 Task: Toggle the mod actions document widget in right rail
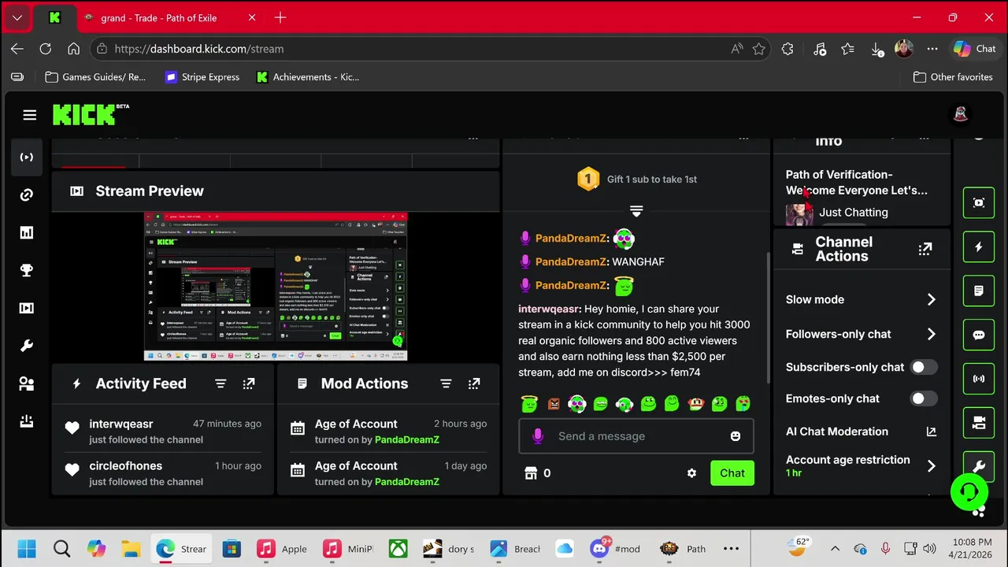[979, 291]
